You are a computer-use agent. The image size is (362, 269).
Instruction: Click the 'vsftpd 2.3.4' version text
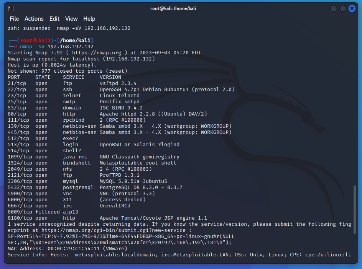[118, 83]
